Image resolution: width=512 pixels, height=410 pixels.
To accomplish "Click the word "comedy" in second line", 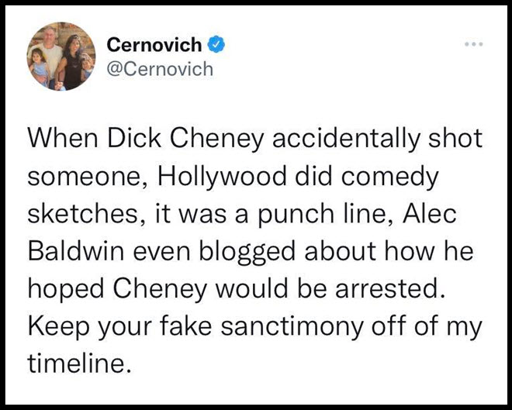I will tap(388, 177).
